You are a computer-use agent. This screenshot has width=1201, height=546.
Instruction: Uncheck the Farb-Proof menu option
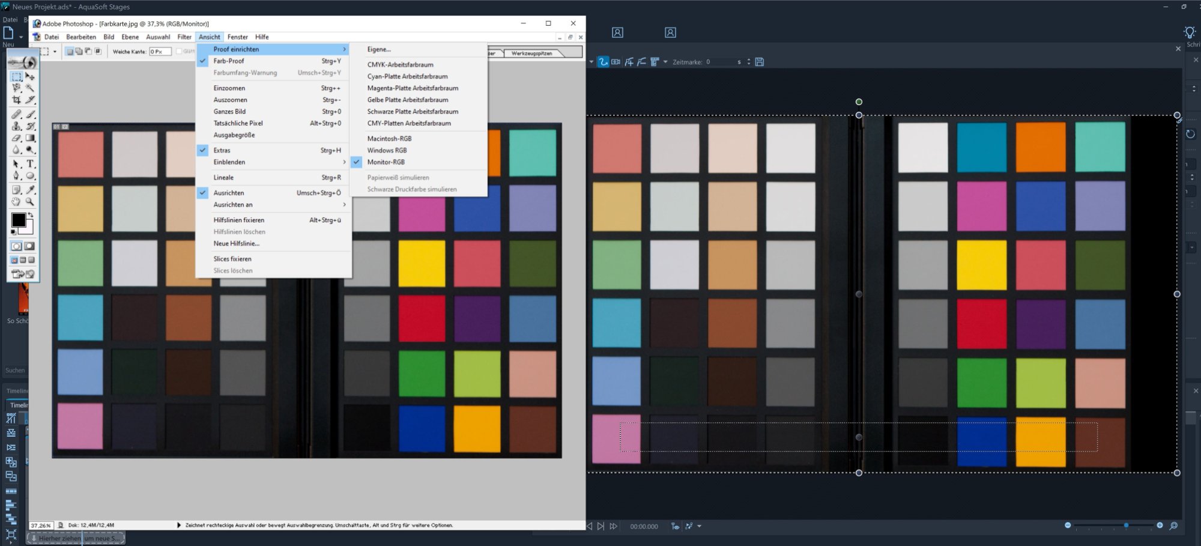[x=229, y=61]
